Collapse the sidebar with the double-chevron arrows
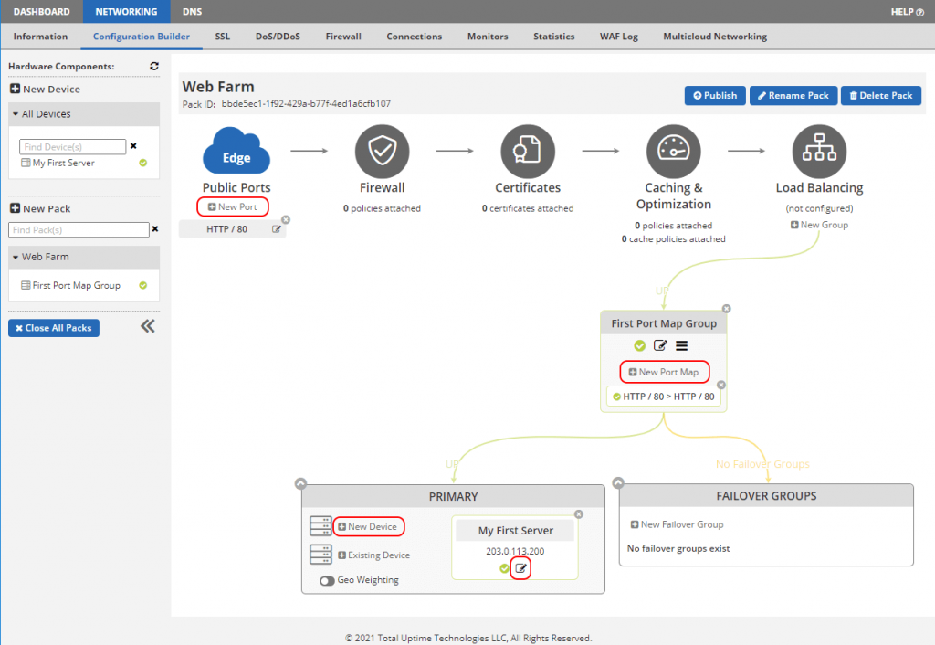 147,324
